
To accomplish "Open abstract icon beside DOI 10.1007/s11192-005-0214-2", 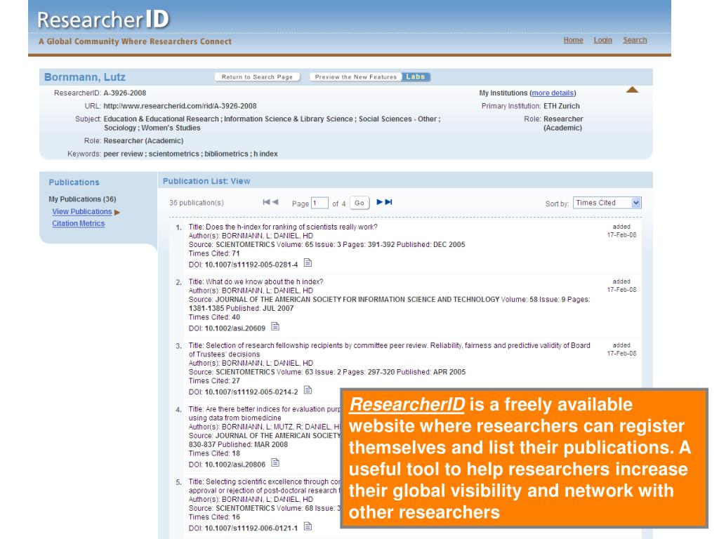I will click(x=308, y=390).
